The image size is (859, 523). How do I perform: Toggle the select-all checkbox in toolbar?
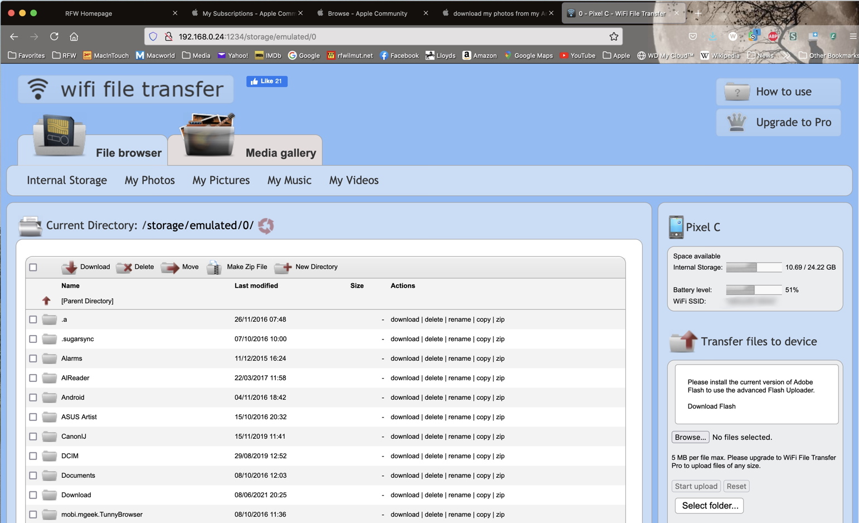[33, 268]
